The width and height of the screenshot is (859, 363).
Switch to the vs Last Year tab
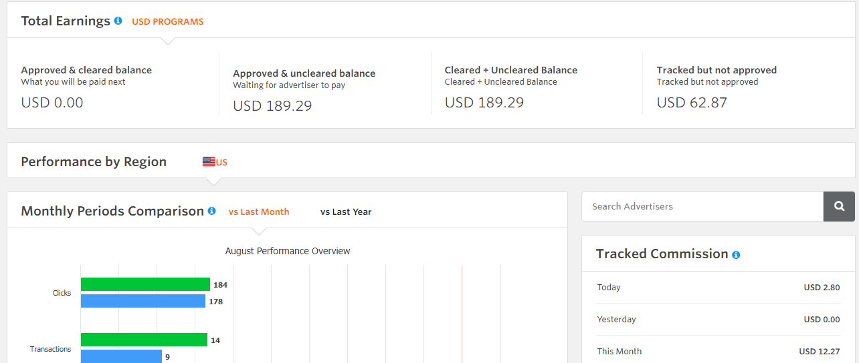click(346, 212)
